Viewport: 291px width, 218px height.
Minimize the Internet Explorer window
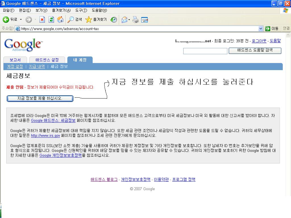pos(274,3)
